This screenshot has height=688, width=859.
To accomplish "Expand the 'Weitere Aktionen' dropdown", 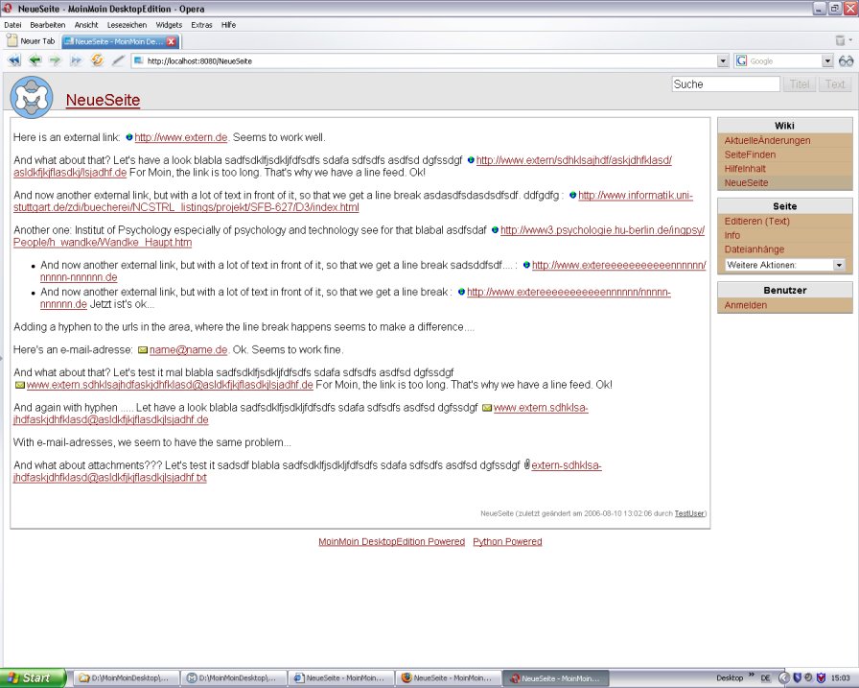I will (839, 265).
